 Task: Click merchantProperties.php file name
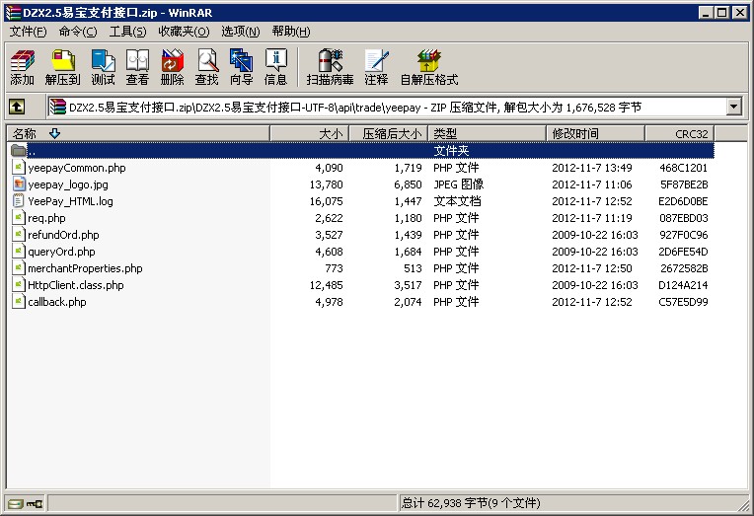click(x=85, y=268)
